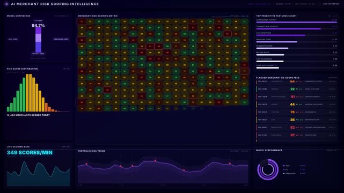Click '12,400 Merchants Scored Today' label
The image size is (344, 193).
pyautogui.click(x=28, y=115)
